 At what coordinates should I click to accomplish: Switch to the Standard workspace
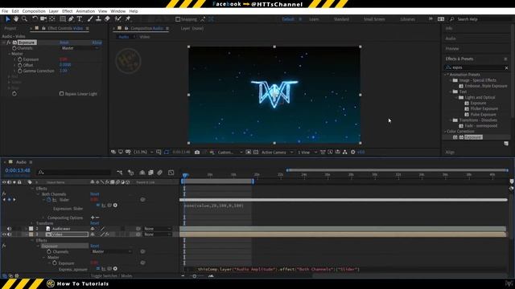coord(341,19)
